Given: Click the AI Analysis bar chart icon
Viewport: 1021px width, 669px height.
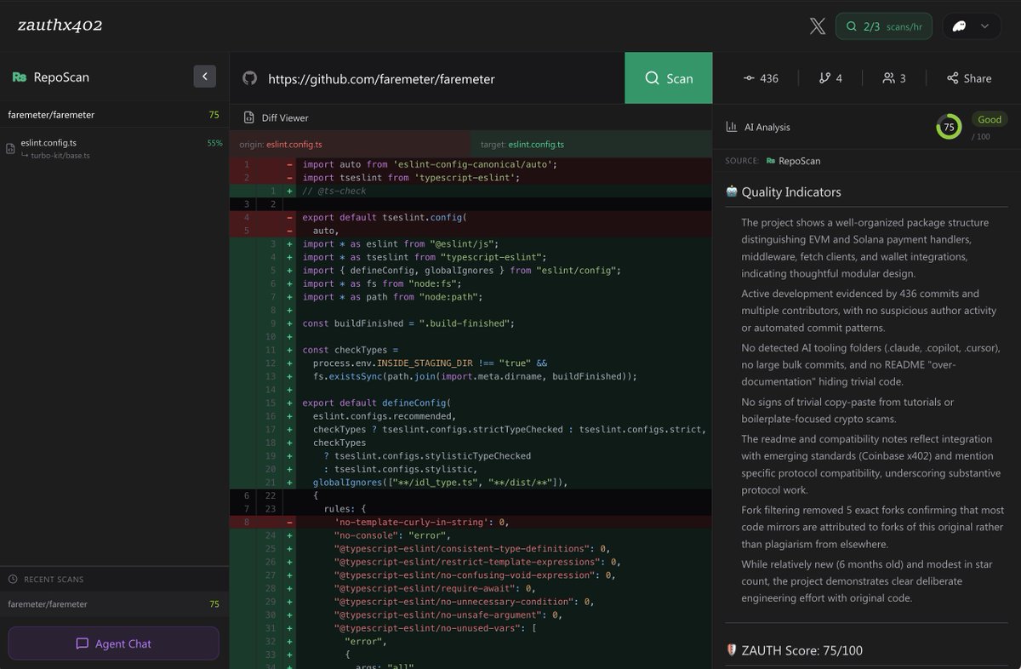Looking at the screenshot, I should [731, 127].
